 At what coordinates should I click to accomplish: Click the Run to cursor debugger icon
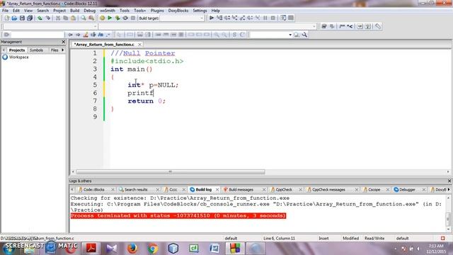pyautogui.click(x=219, y=18)
